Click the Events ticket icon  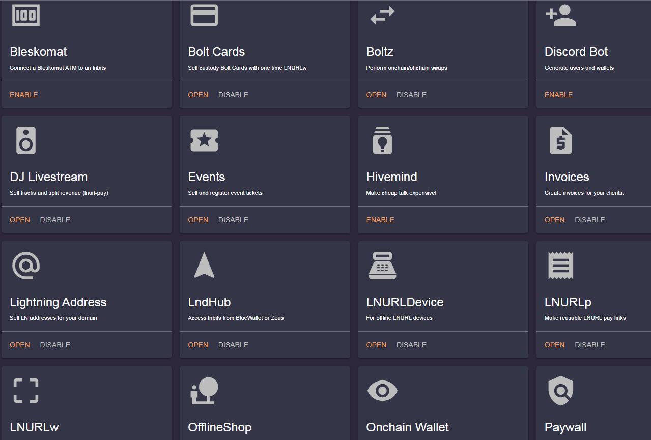pos(204,140)
